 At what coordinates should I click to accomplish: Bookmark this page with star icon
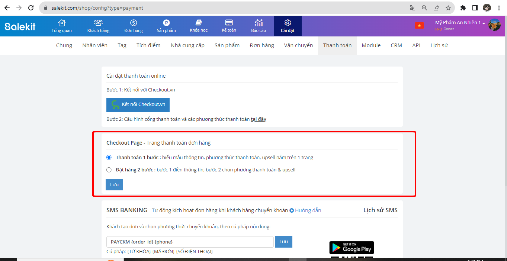(x=448, y=8)
